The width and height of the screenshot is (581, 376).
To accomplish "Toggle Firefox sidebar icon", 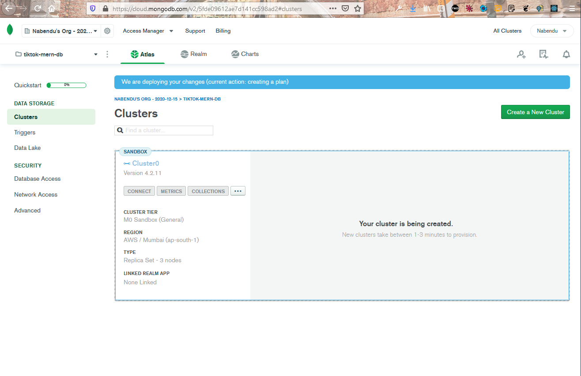I will pyautogui.click(x=441, y=8).
